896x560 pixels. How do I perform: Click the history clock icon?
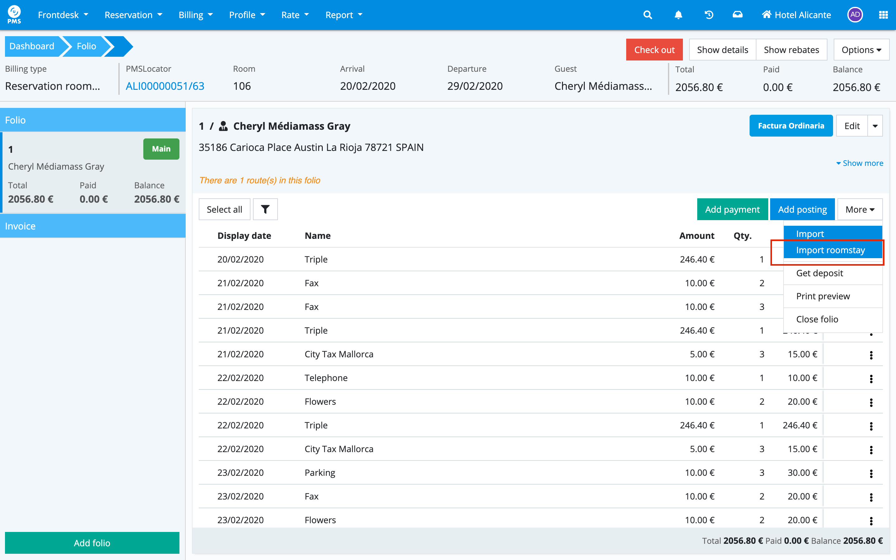[708, 15]
